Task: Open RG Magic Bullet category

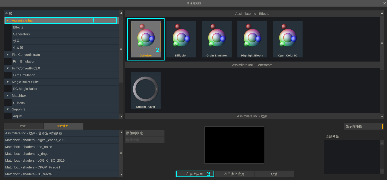Action: tap(65, 89)
